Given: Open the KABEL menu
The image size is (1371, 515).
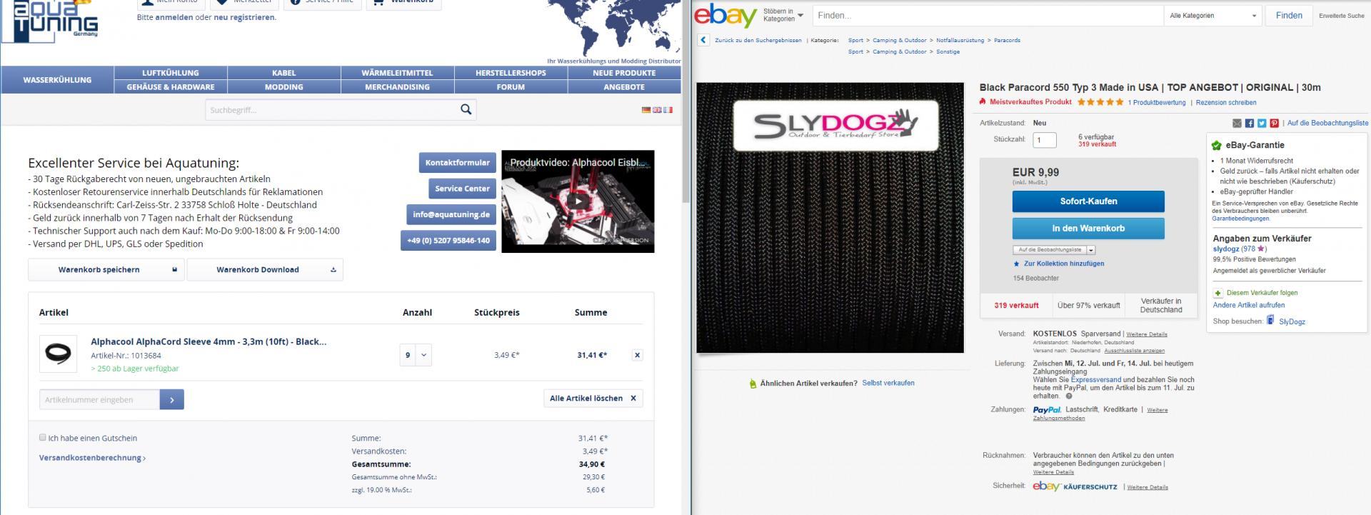Looking at the screenshot, I should coord(284,73).
